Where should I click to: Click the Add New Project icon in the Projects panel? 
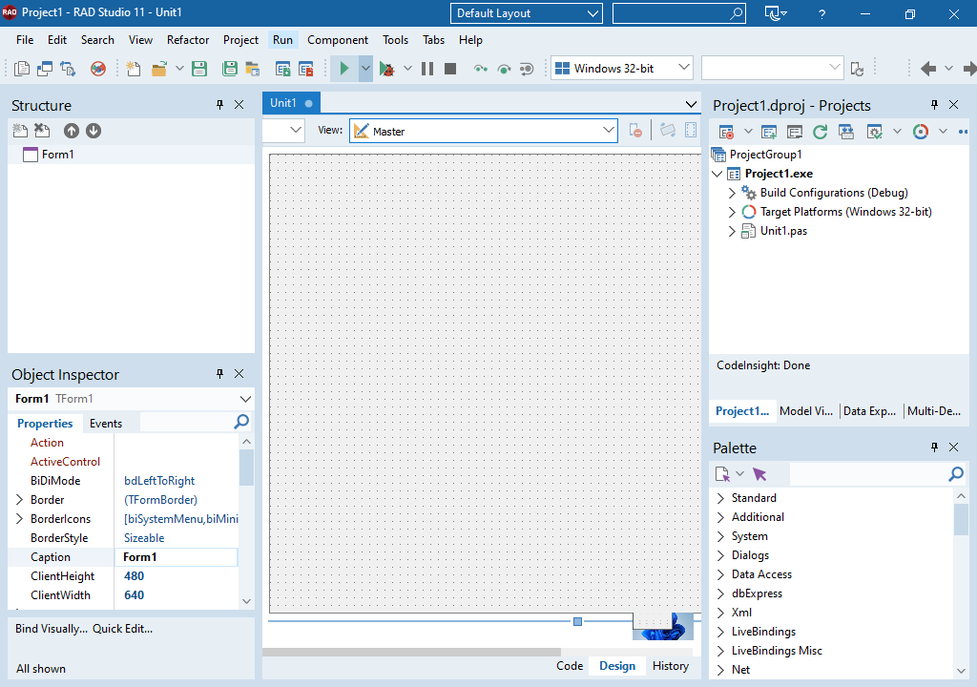click(x=769, y=132)
